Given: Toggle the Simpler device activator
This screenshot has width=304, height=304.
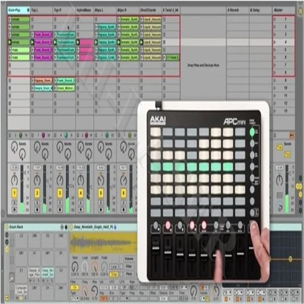Looking at the screenshot, I should pyautogui.click(x=71, y=227).
